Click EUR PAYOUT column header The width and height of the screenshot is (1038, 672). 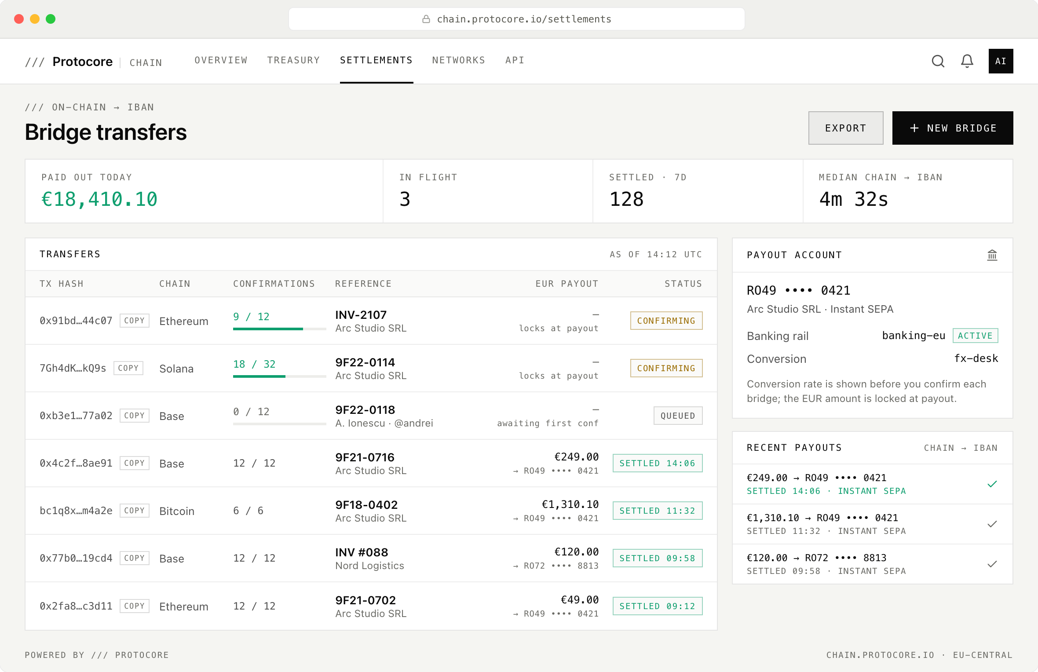tap(567, 284)
